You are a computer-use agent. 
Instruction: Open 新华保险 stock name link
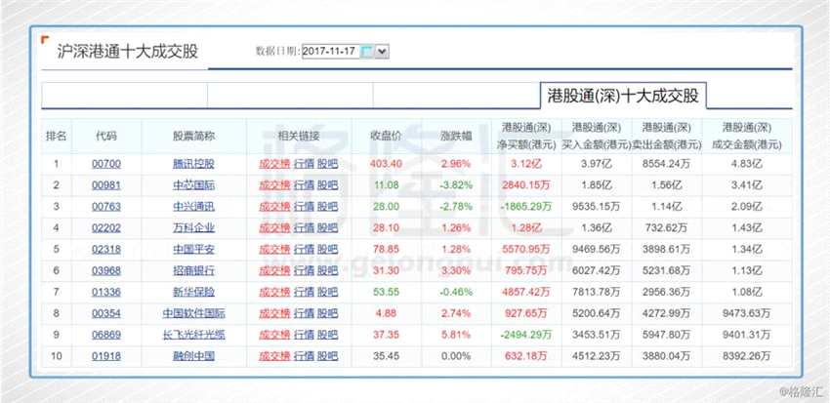(193, 292)
